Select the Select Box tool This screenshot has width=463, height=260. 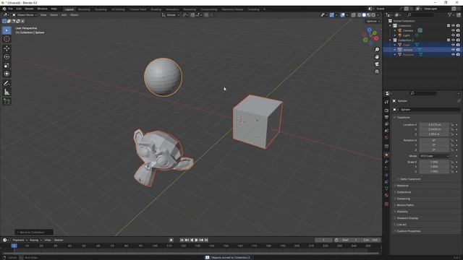click(7, 30)
